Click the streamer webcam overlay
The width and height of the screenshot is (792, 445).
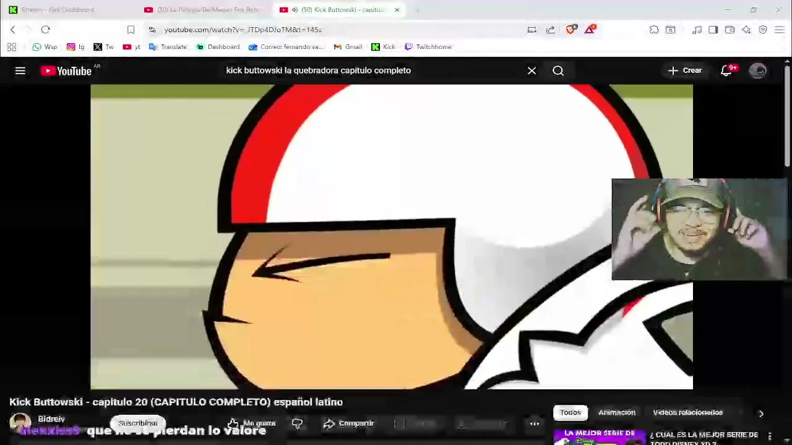tap(699, 229)
